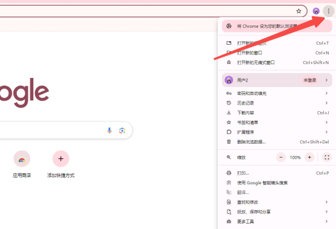Image resolution: width=336 pixels, height=229 pixels.
Task: Click the 用户2 avatar icon in menu
Action: coord(229,80)
